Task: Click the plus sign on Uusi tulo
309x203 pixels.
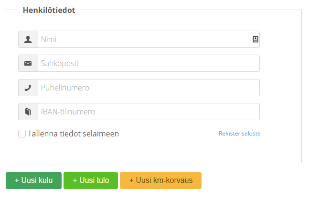Action: click(75, 180)
